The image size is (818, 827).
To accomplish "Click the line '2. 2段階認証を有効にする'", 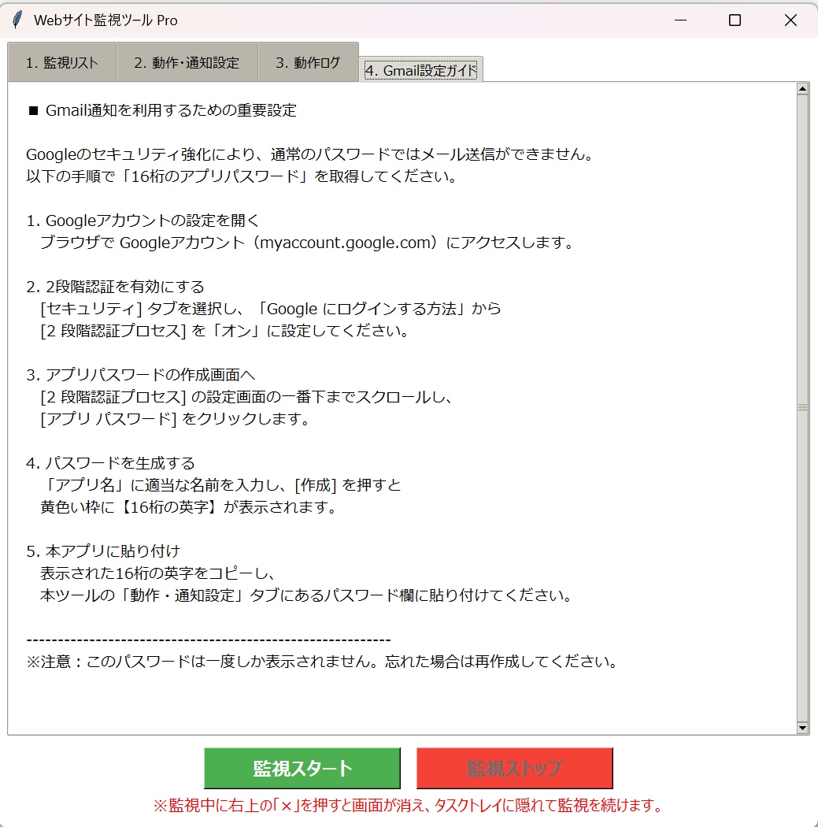I will (116, 287).
